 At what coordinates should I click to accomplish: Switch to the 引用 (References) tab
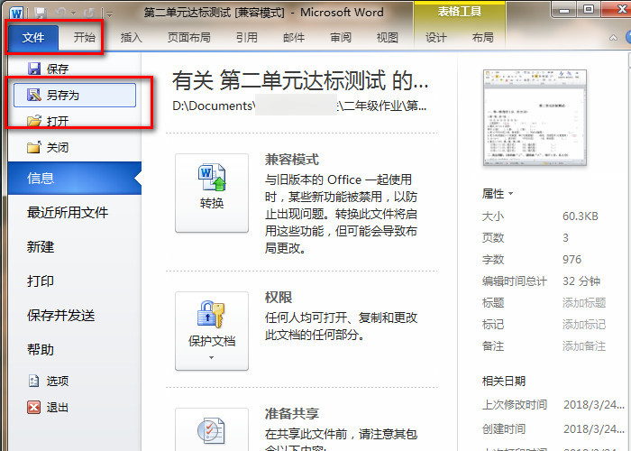click(247, 38)
